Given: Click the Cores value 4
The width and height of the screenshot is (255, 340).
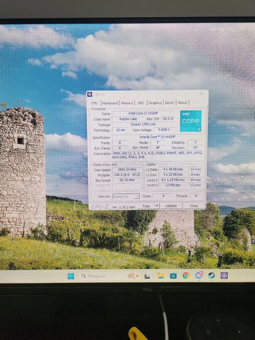Looking at the screenshot, I should pyautogui.click(x=163, y=196).
